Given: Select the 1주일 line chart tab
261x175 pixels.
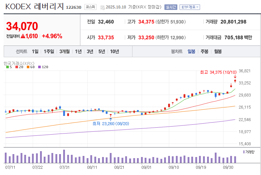Looking at the screenshot, I should click(x=49, y=51).
